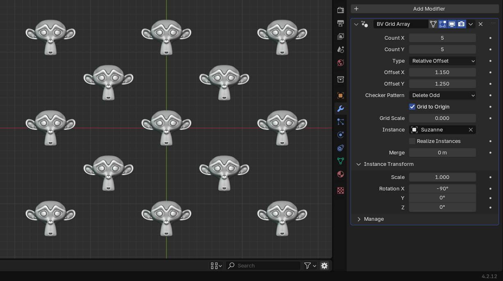Viewport: 503px width, 281px height.
Task: Open the Object Constraints tab
Action: click(x=340, y=148)
